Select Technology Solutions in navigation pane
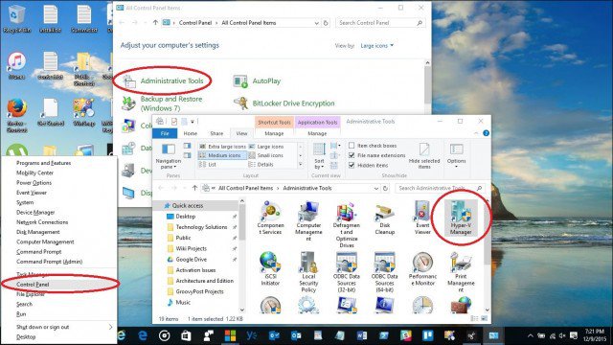Image resolution: width=613 pixels, height=345 pixels. (201, 227)
